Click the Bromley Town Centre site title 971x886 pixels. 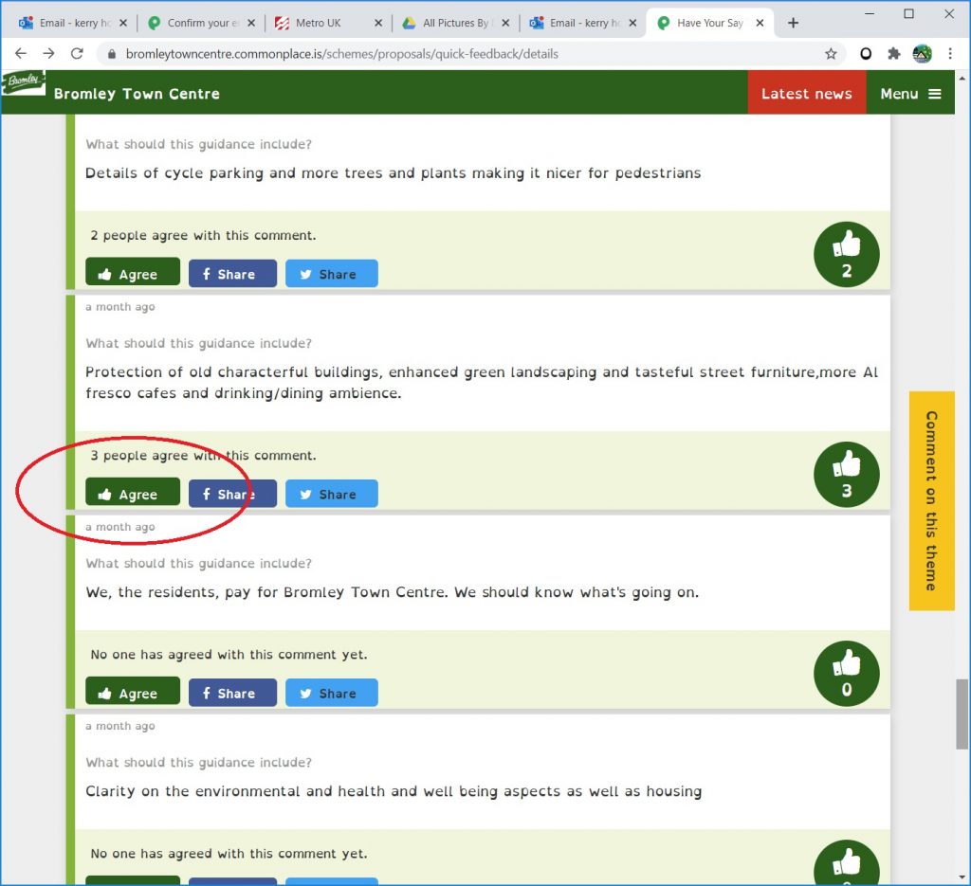pyautogui.click(x=137, y=94)
